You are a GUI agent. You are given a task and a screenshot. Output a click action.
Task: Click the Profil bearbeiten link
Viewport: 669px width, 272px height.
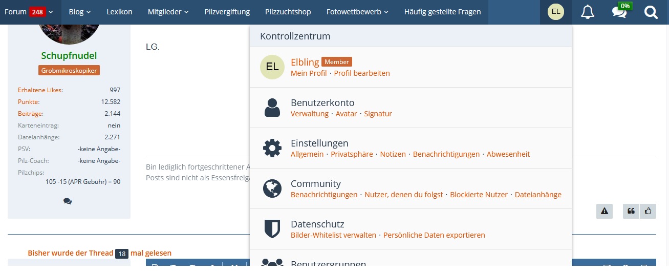[362, 73]
